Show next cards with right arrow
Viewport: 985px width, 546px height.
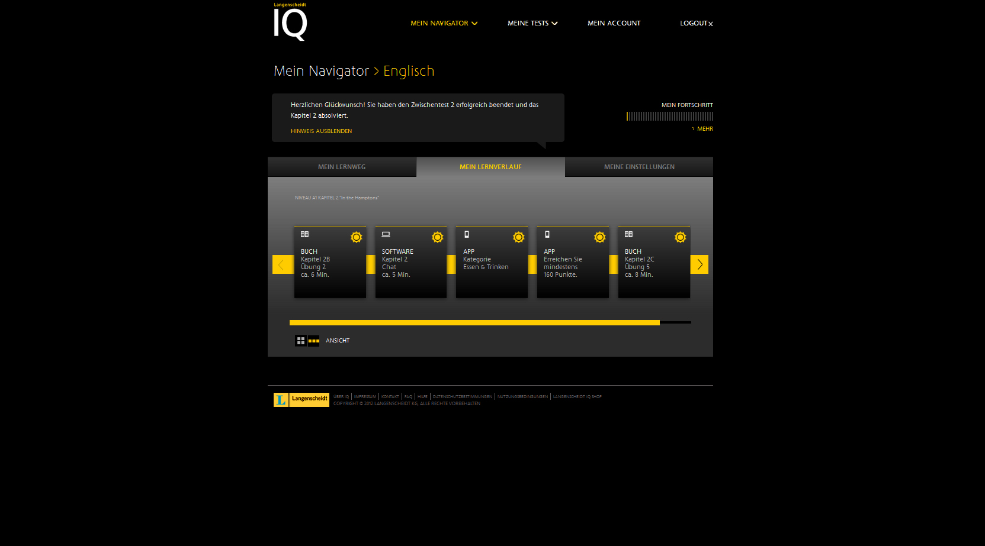tap(700, 264)
